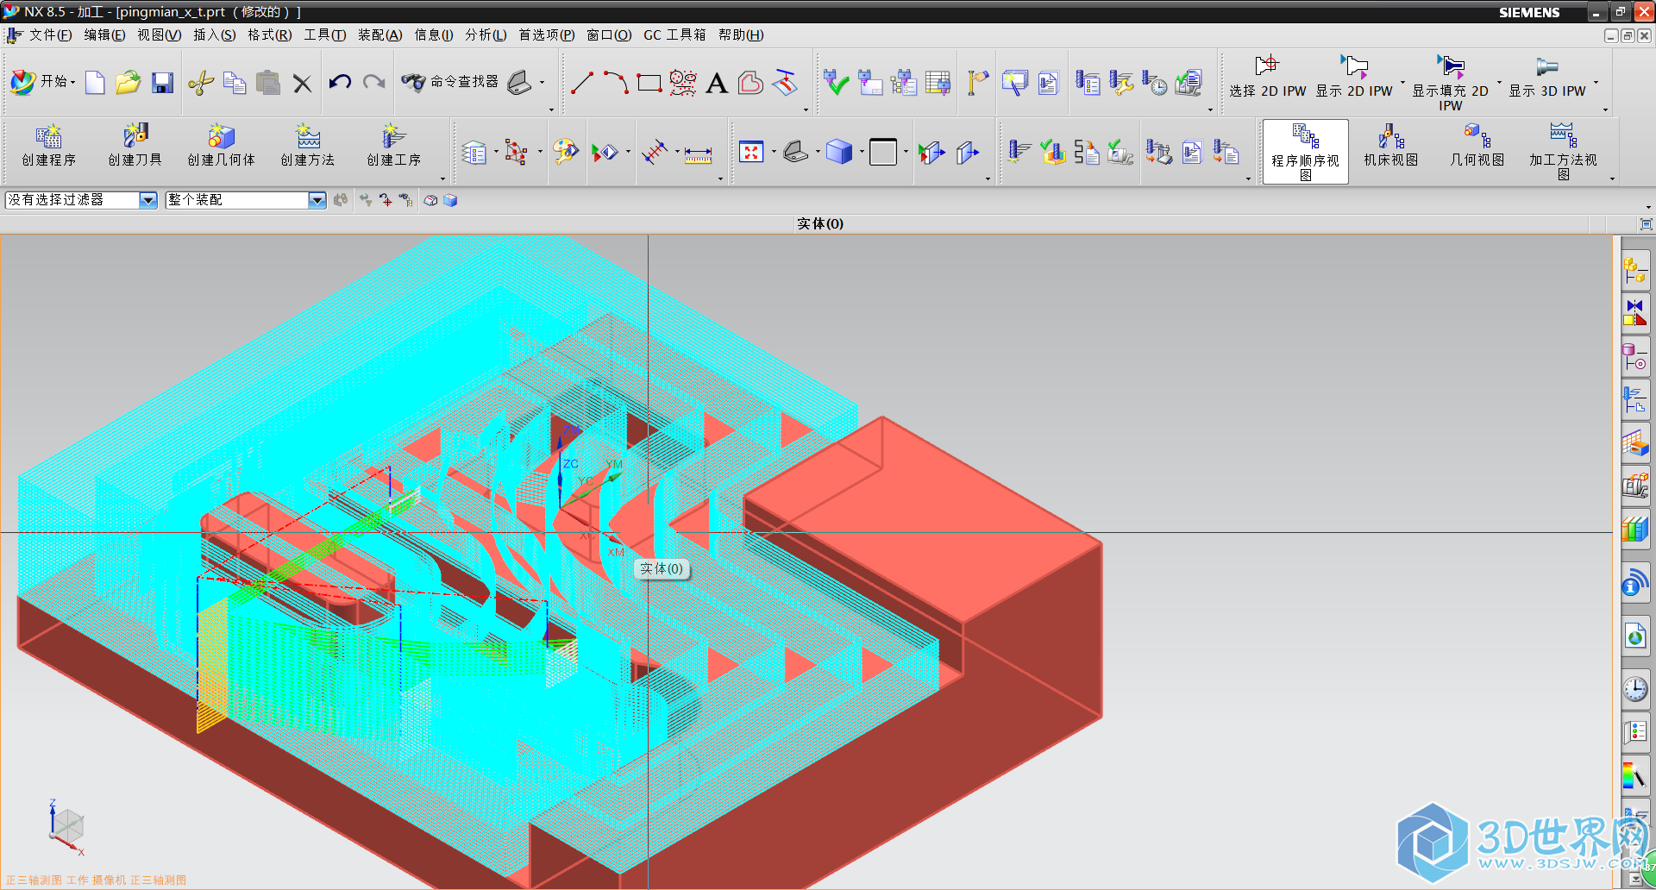Expand dropdown arrow beside Fit view icon
This screenshot has width=1656, height=890.
774,153
